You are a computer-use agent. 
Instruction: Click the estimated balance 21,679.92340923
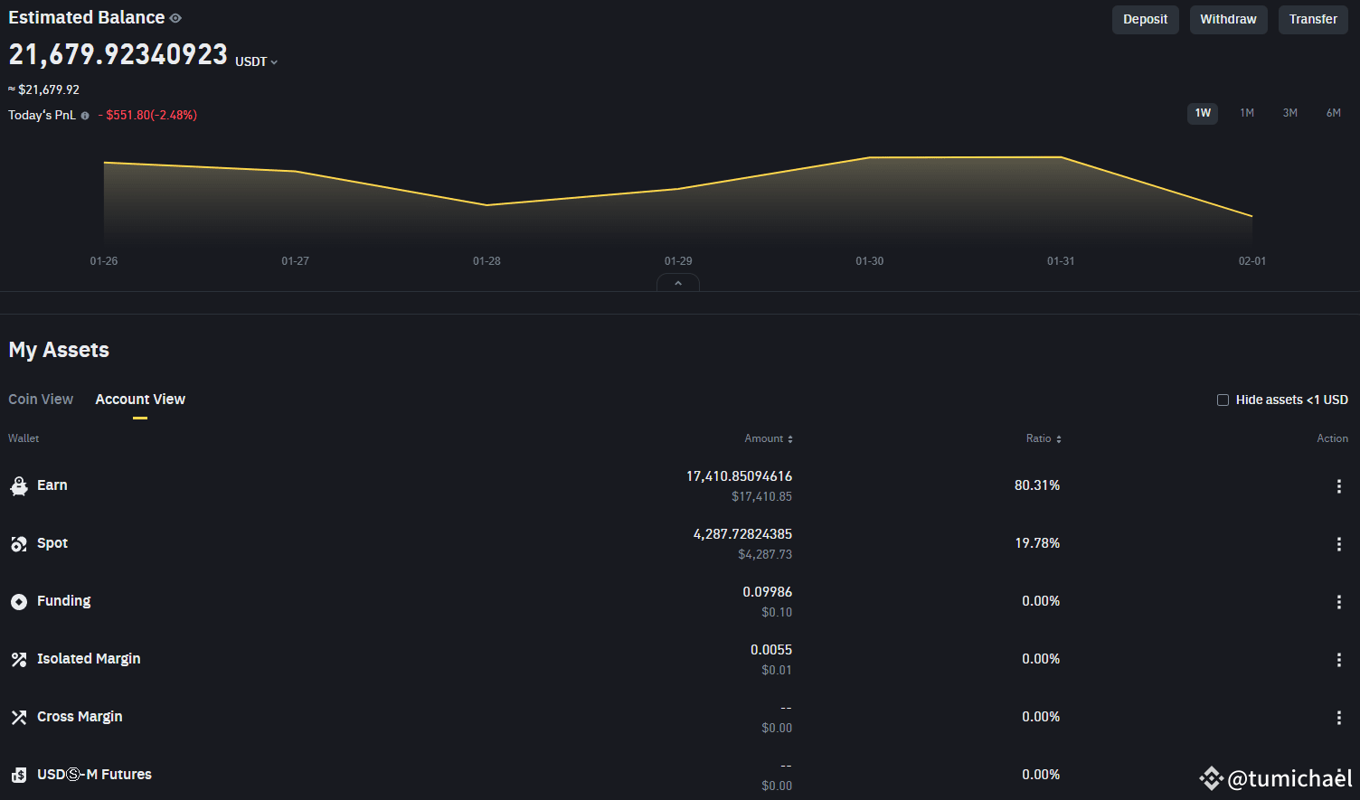tap(118, 54)
